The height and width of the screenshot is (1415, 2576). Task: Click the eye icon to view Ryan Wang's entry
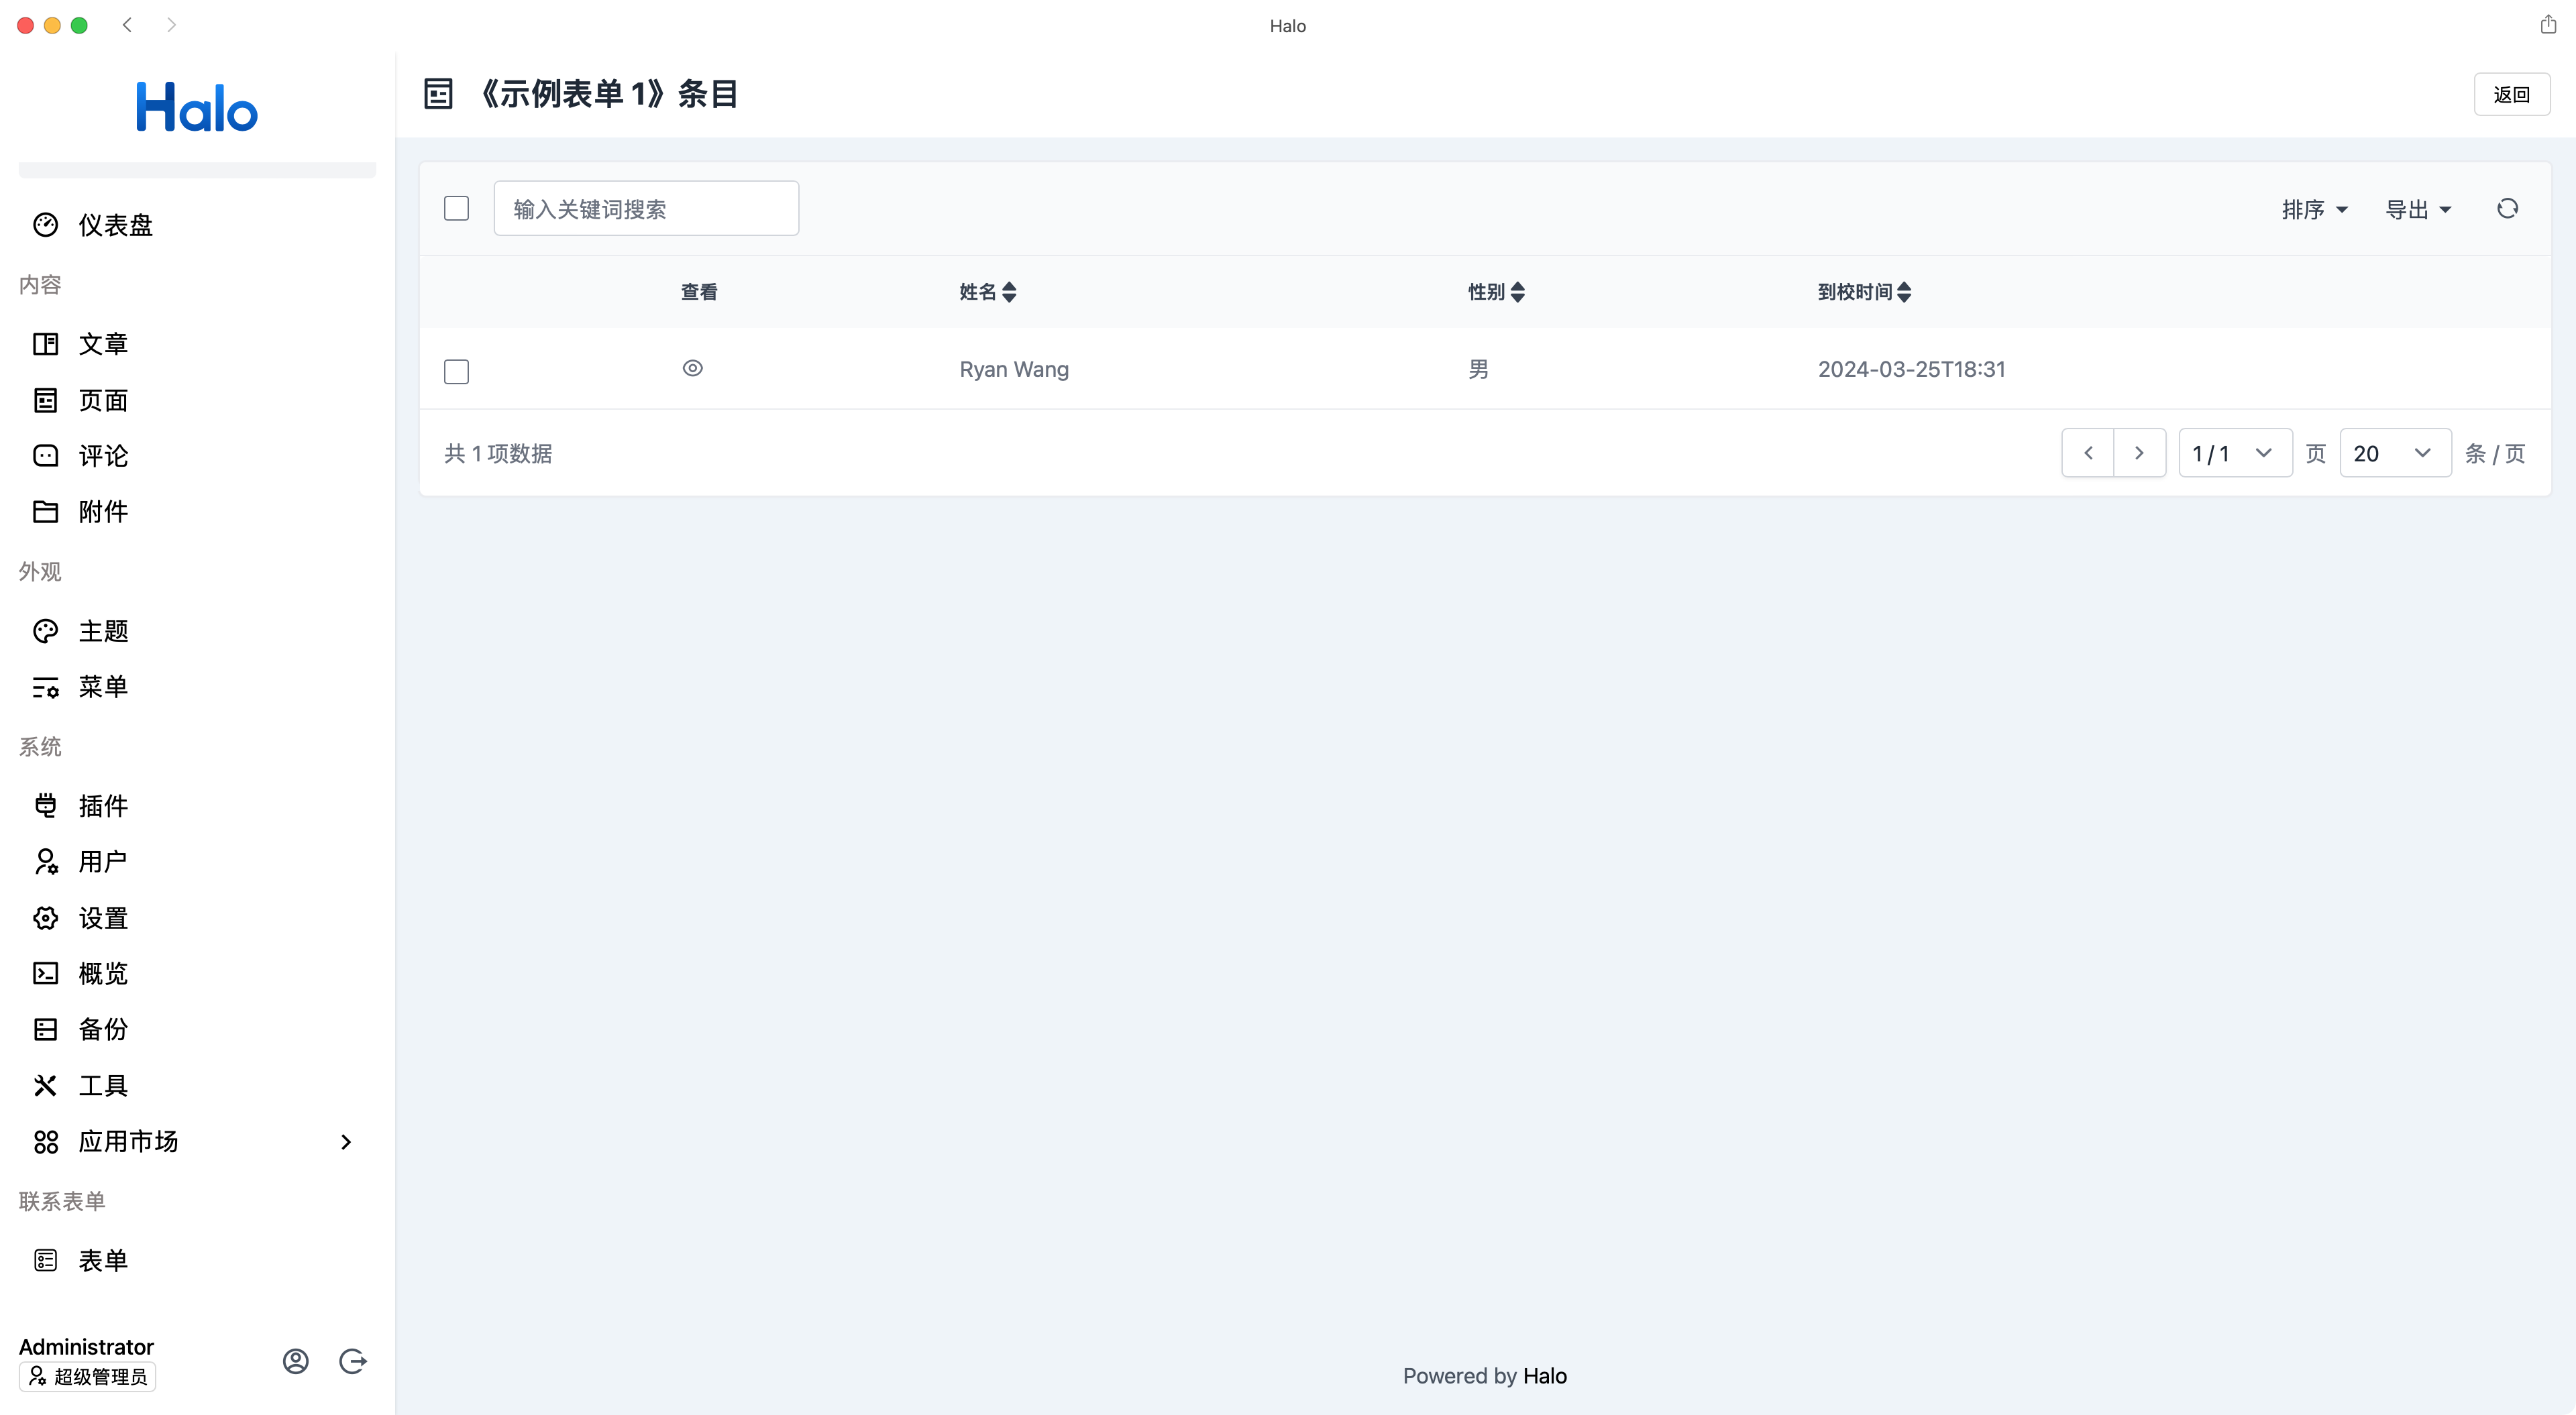pyautogui.click(x=692, y=368)
